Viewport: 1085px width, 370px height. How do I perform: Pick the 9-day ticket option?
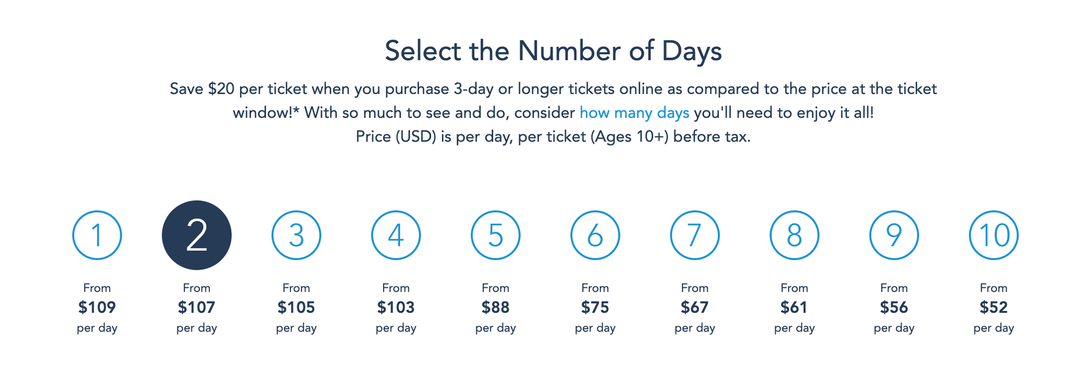coord(894,236)
